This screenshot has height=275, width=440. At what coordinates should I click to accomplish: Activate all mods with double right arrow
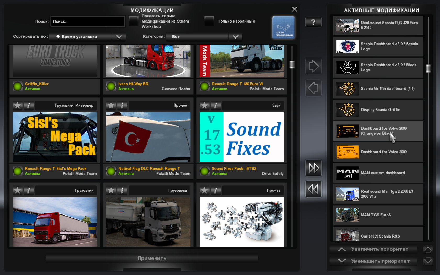[313, 168]
